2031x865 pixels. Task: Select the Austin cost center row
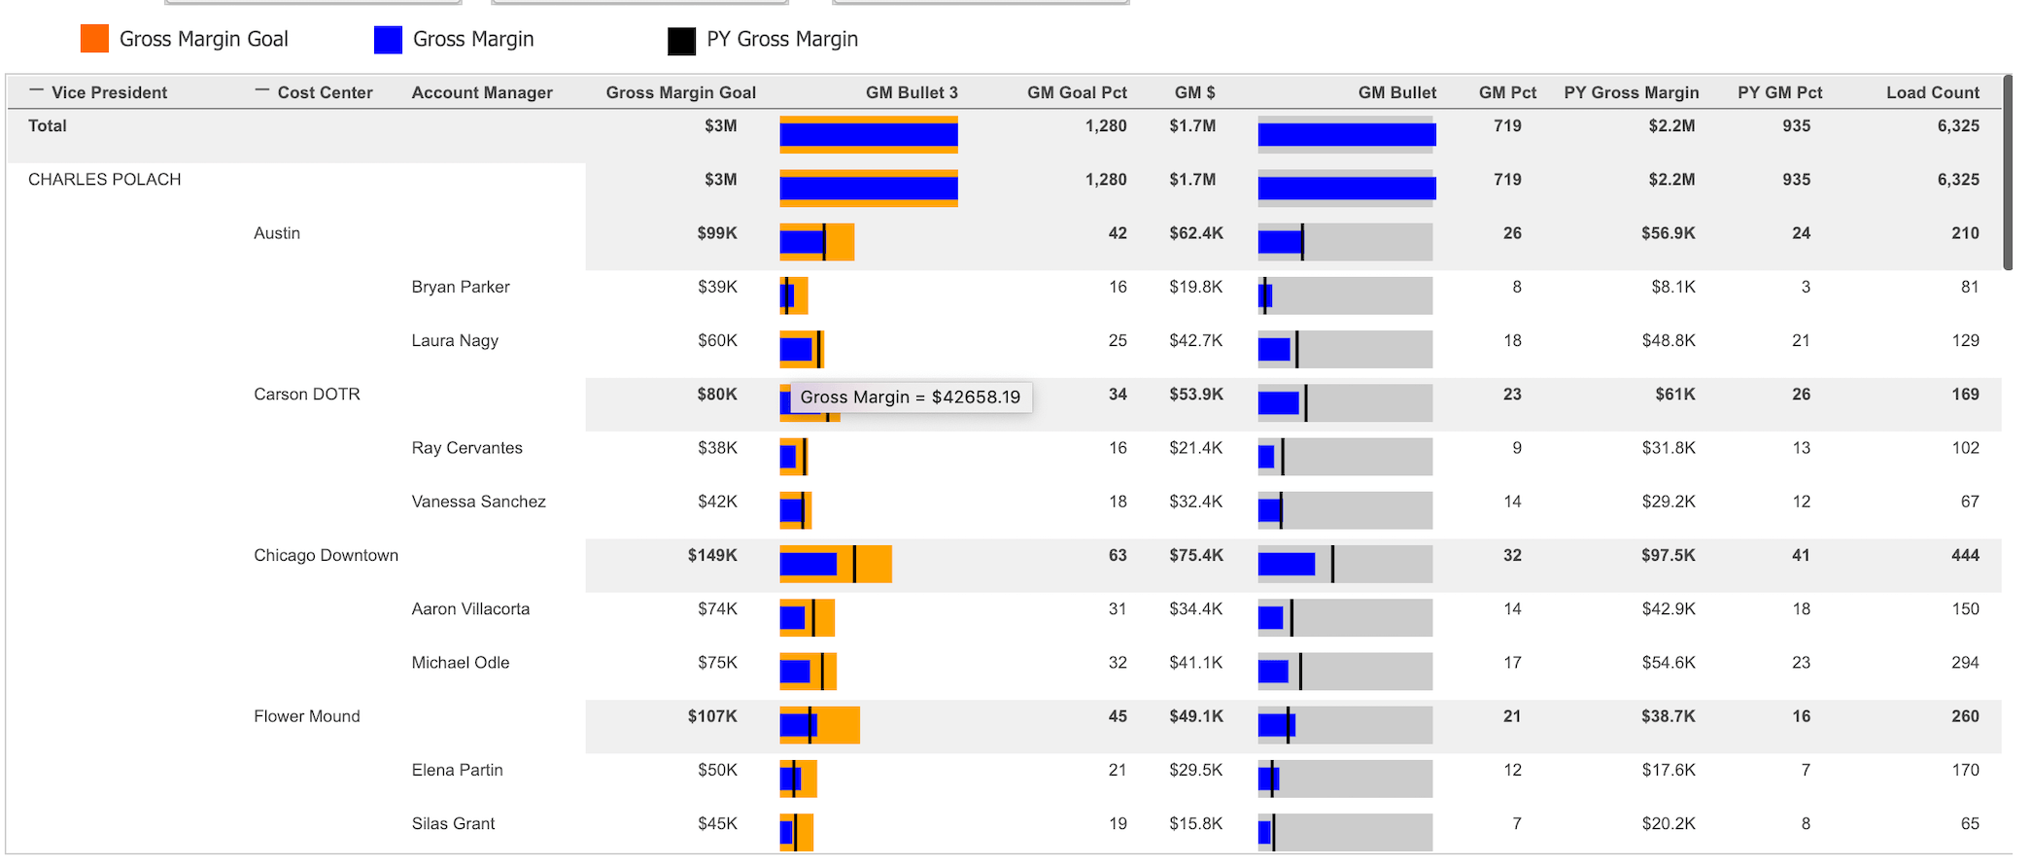(277, 233)
